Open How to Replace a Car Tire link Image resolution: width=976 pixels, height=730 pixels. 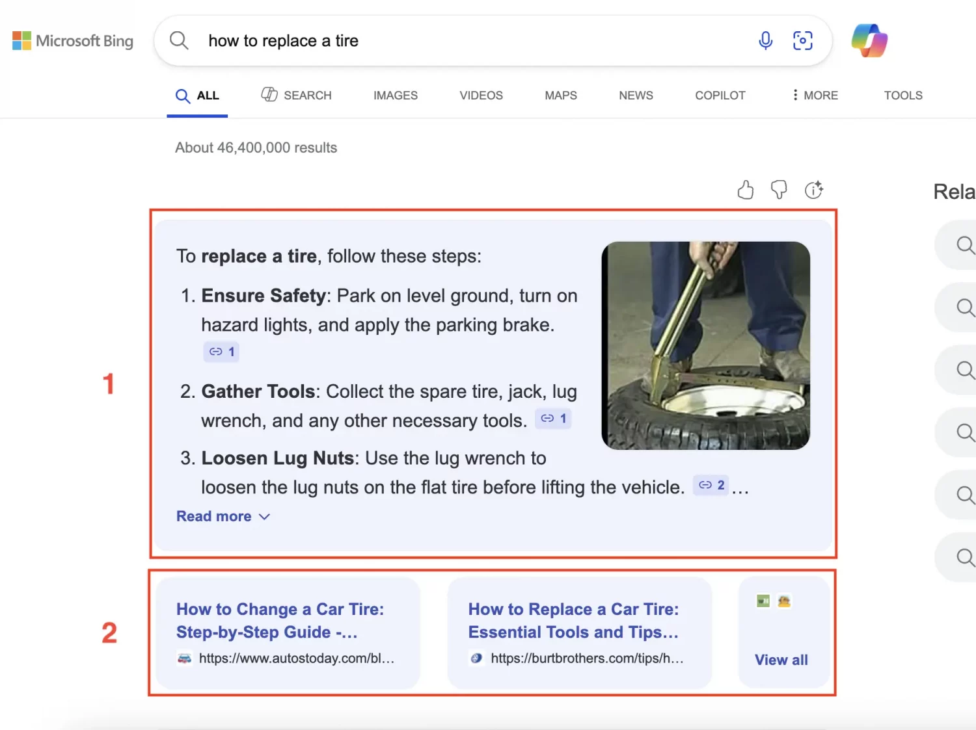(x=574, y=621)
